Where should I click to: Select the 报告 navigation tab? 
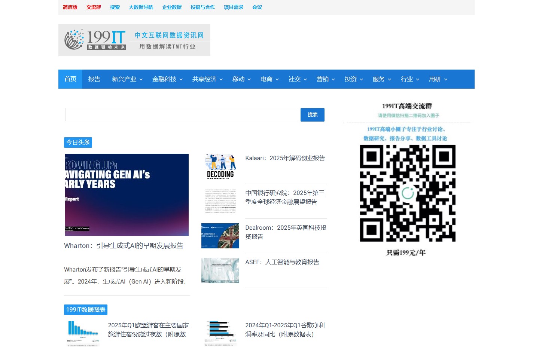click(x=94, y=79)
